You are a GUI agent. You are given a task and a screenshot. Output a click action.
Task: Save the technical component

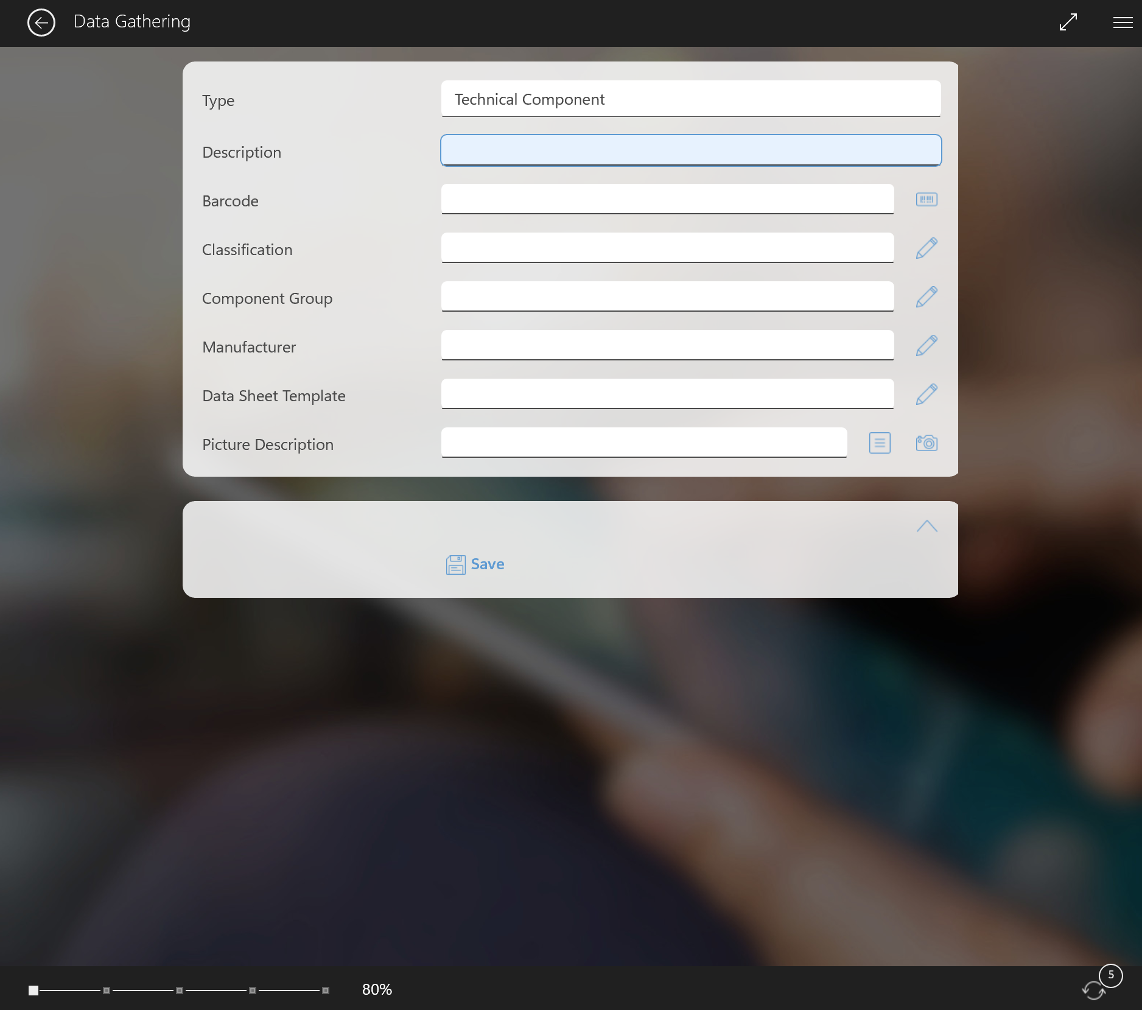coord(475,564)
